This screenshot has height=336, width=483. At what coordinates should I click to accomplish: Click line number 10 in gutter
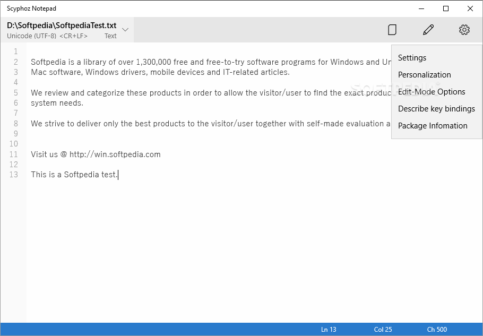(14, 144)
